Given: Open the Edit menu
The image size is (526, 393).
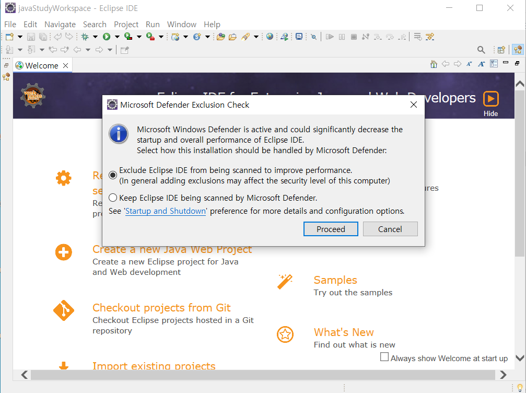Looking at the screenshot, I should (30, 25).
